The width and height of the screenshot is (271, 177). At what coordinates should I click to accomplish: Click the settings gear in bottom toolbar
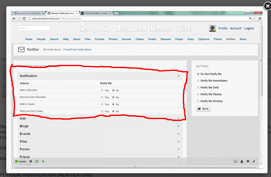tap(31, 162)
